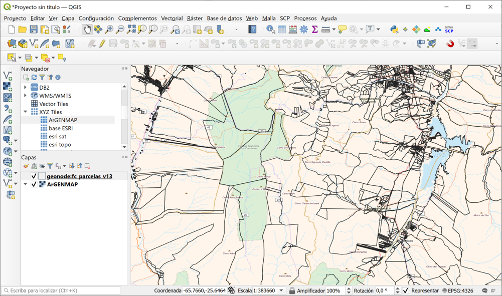Screen dimensions: 502x296
Task: Click the geonode:fc_parcelas_v13 layer symbol swatch
Action: coord(42,176)
